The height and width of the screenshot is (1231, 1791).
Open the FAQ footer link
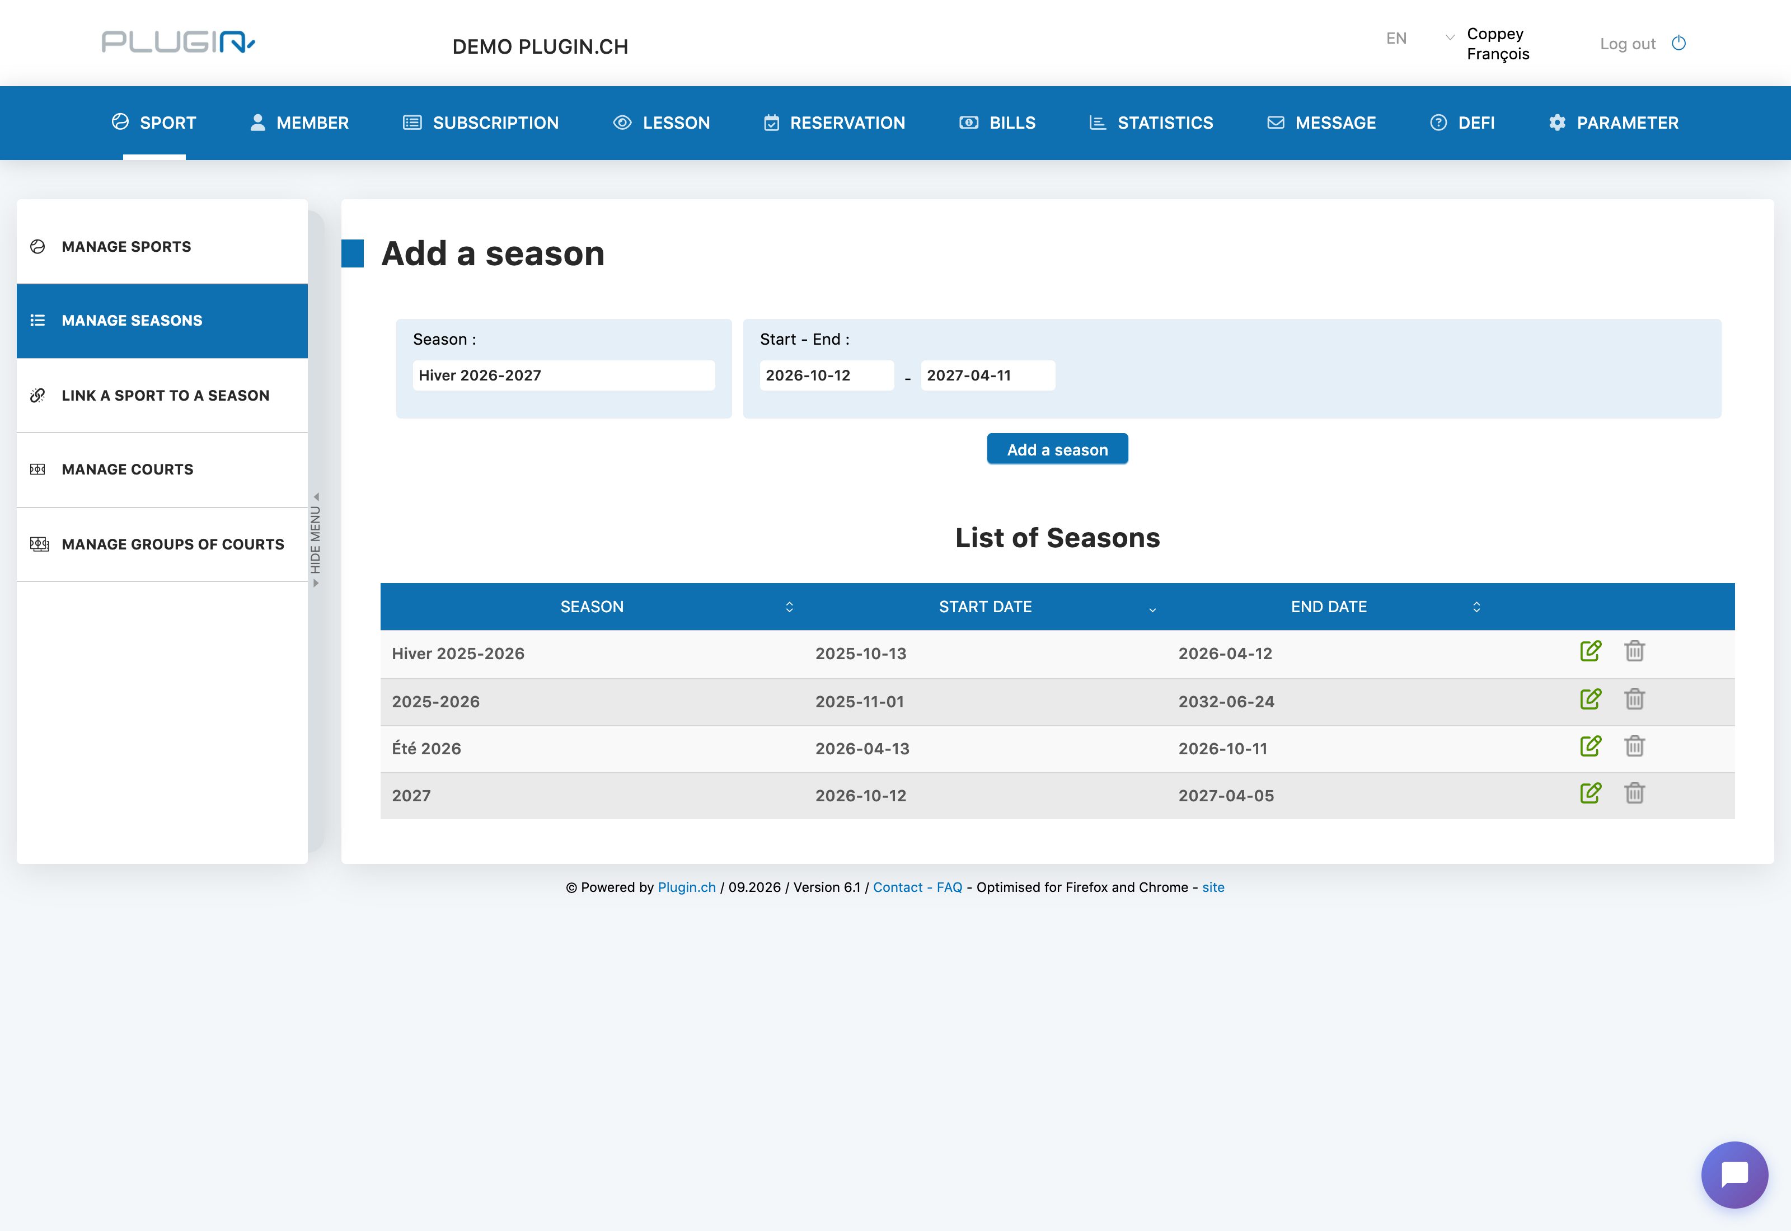(949, 887)
